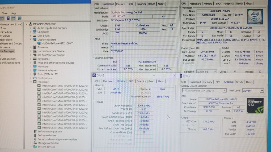Screen dimensions: 271x152
Task: Select Task Scheduler in left pane
Action: pos(6,32)
